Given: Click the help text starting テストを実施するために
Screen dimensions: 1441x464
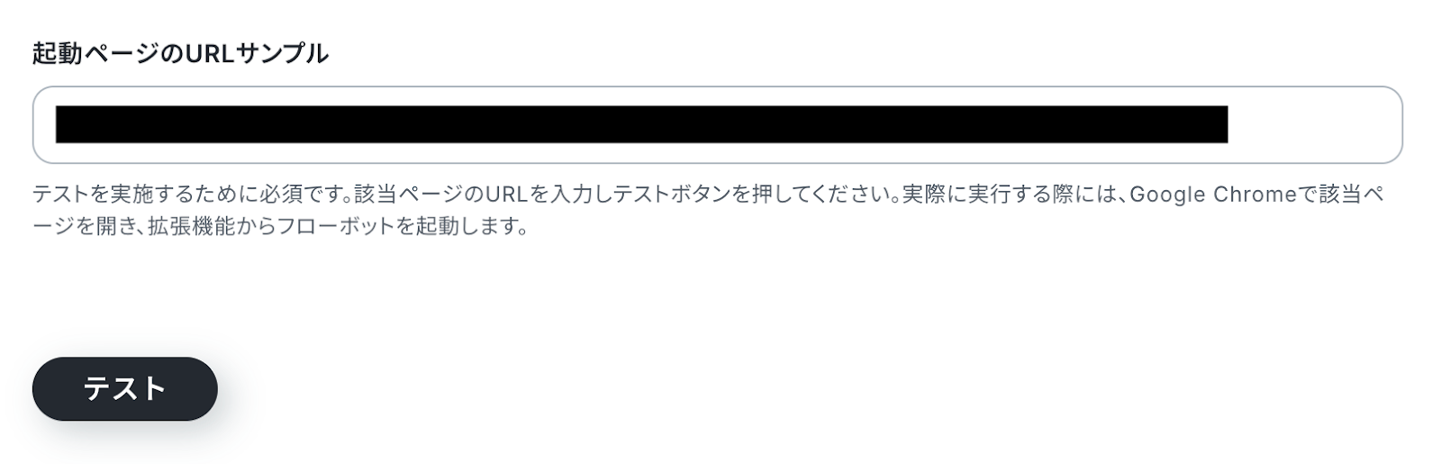Looking at the screenshot, I should 708,210.
